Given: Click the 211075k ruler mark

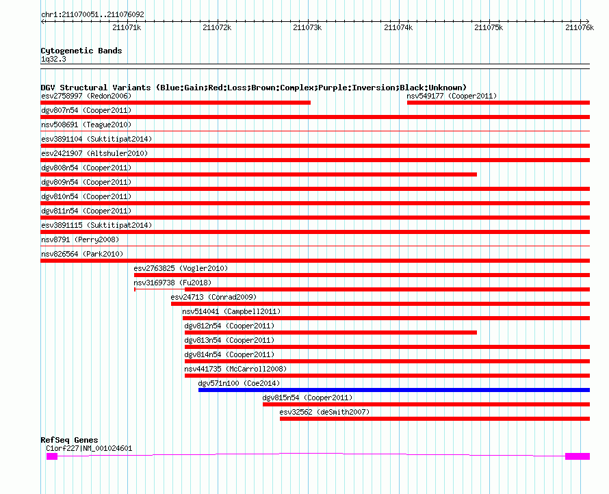Looking at the screenshot, I should point(489,27).
